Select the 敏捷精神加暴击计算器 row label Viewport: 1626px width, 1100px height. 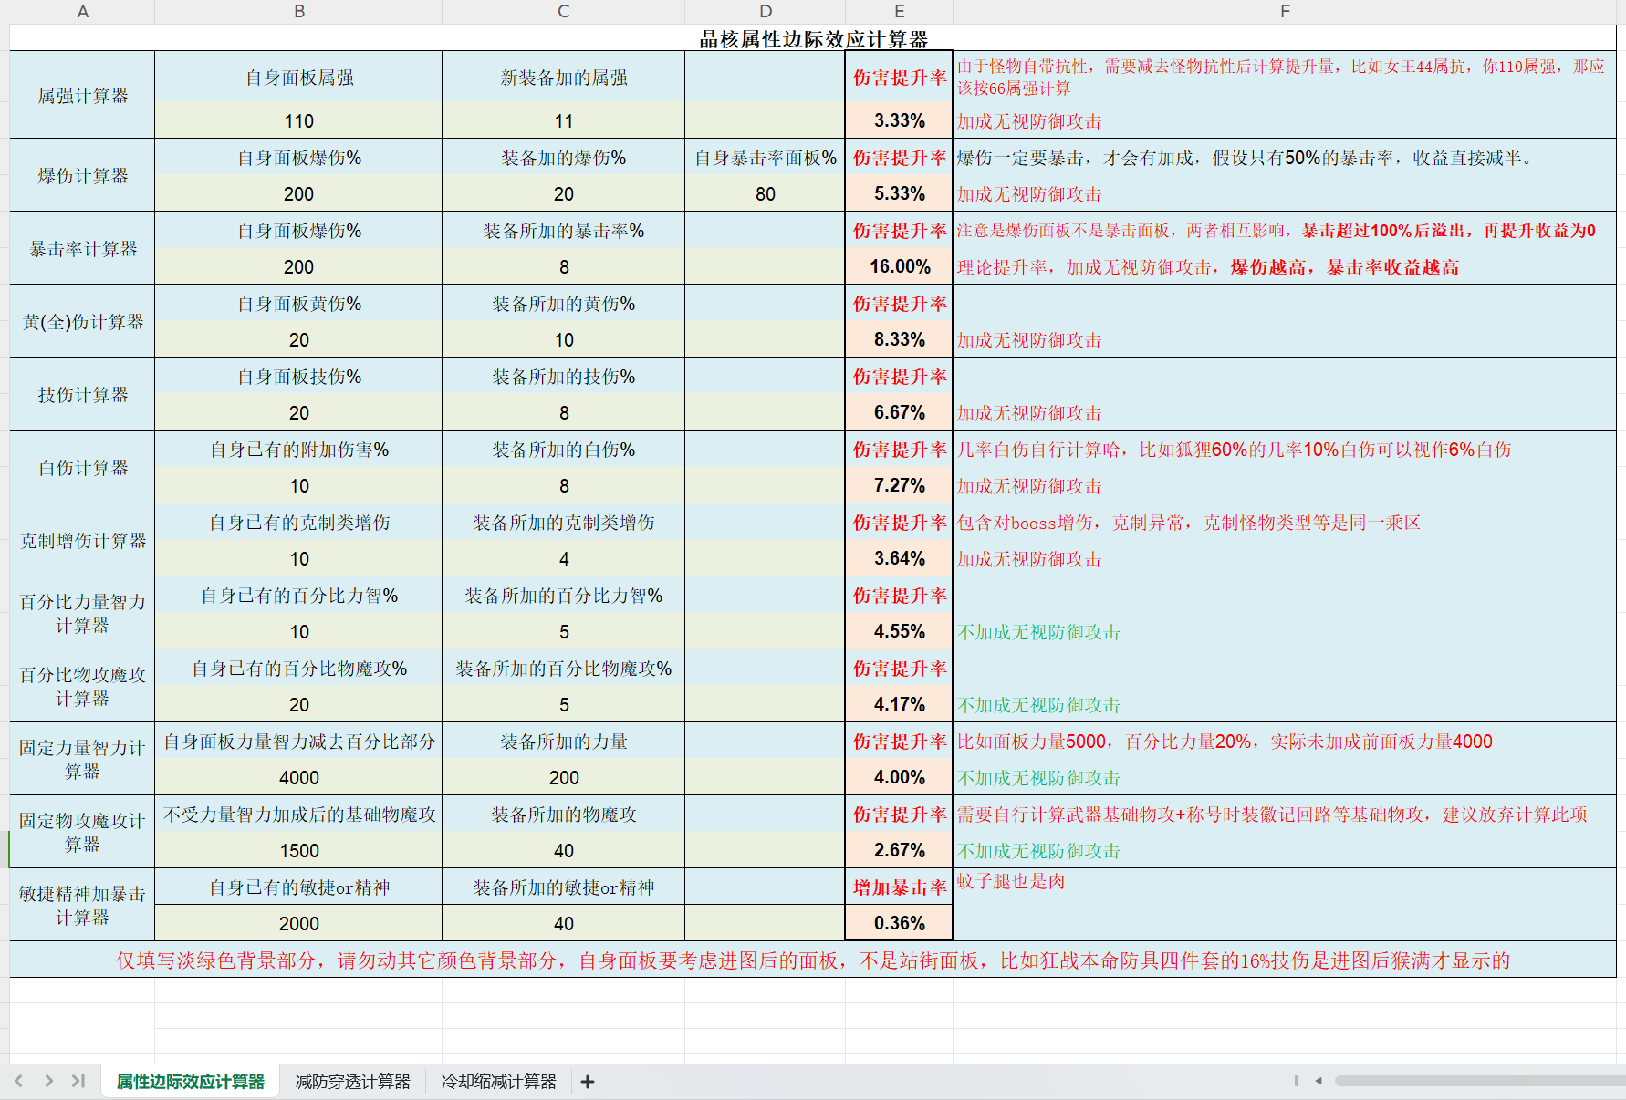82,905
